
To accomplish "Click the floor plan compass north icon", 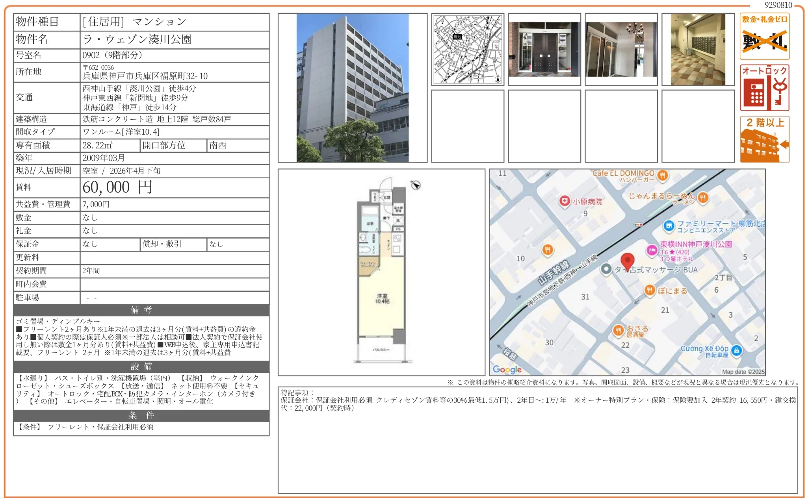I will coord(416,185).
